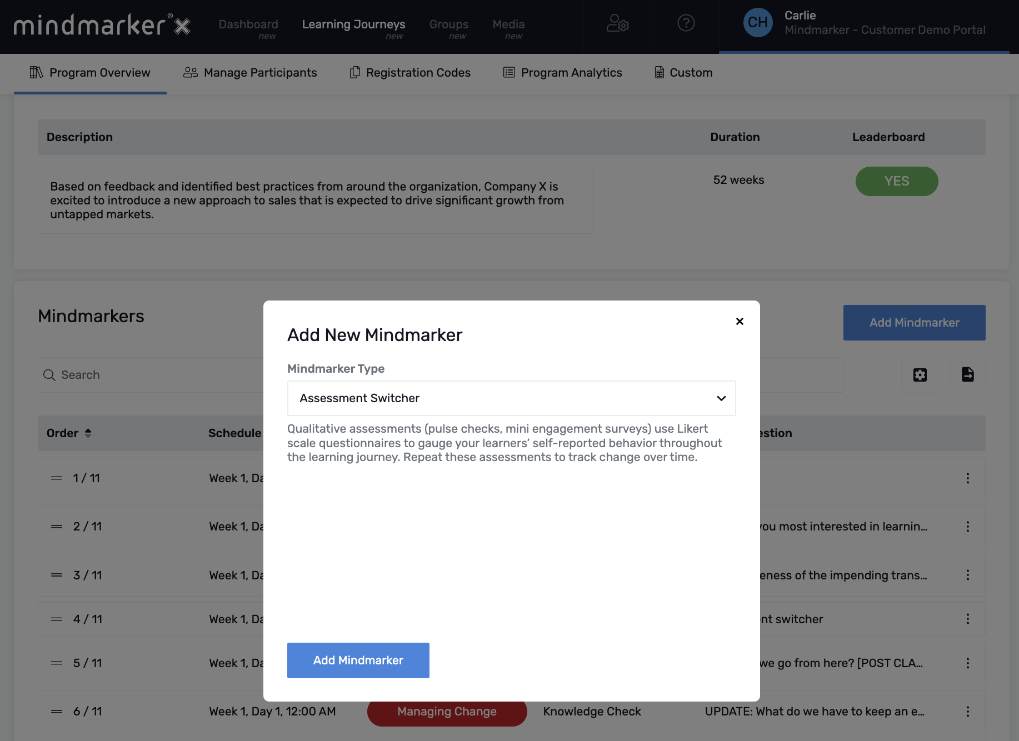Grab the drag handle of row 4 / 11

coord(57,619)
